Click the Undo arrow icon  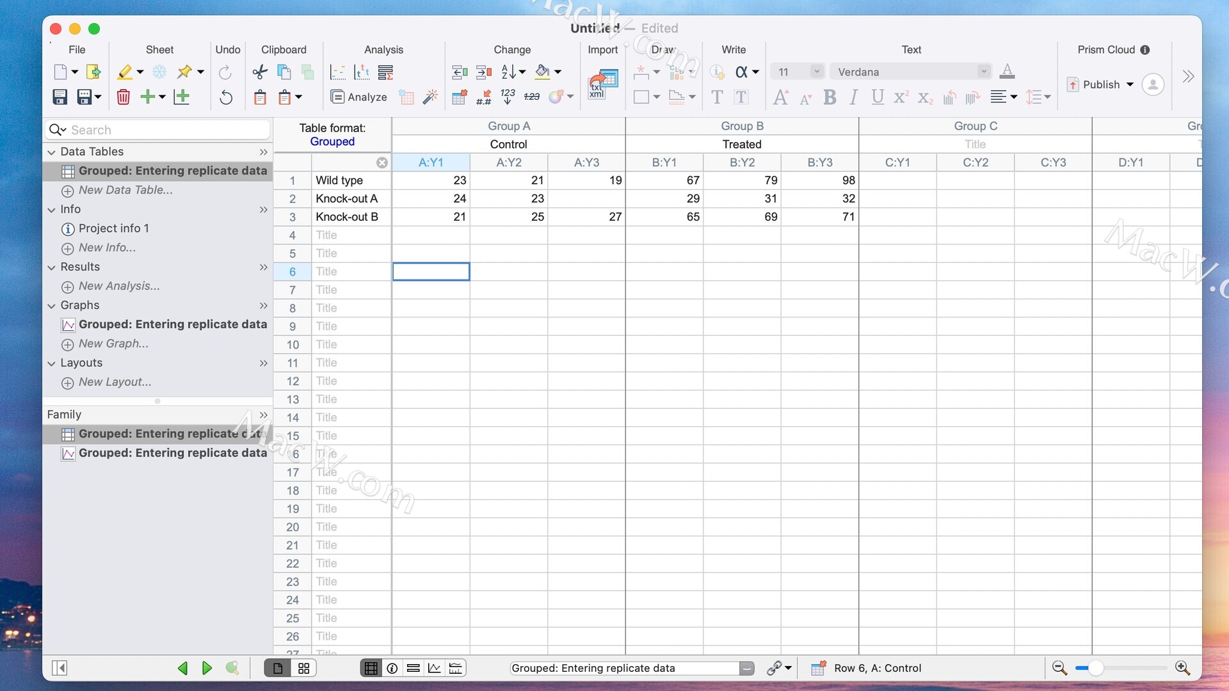226,97
